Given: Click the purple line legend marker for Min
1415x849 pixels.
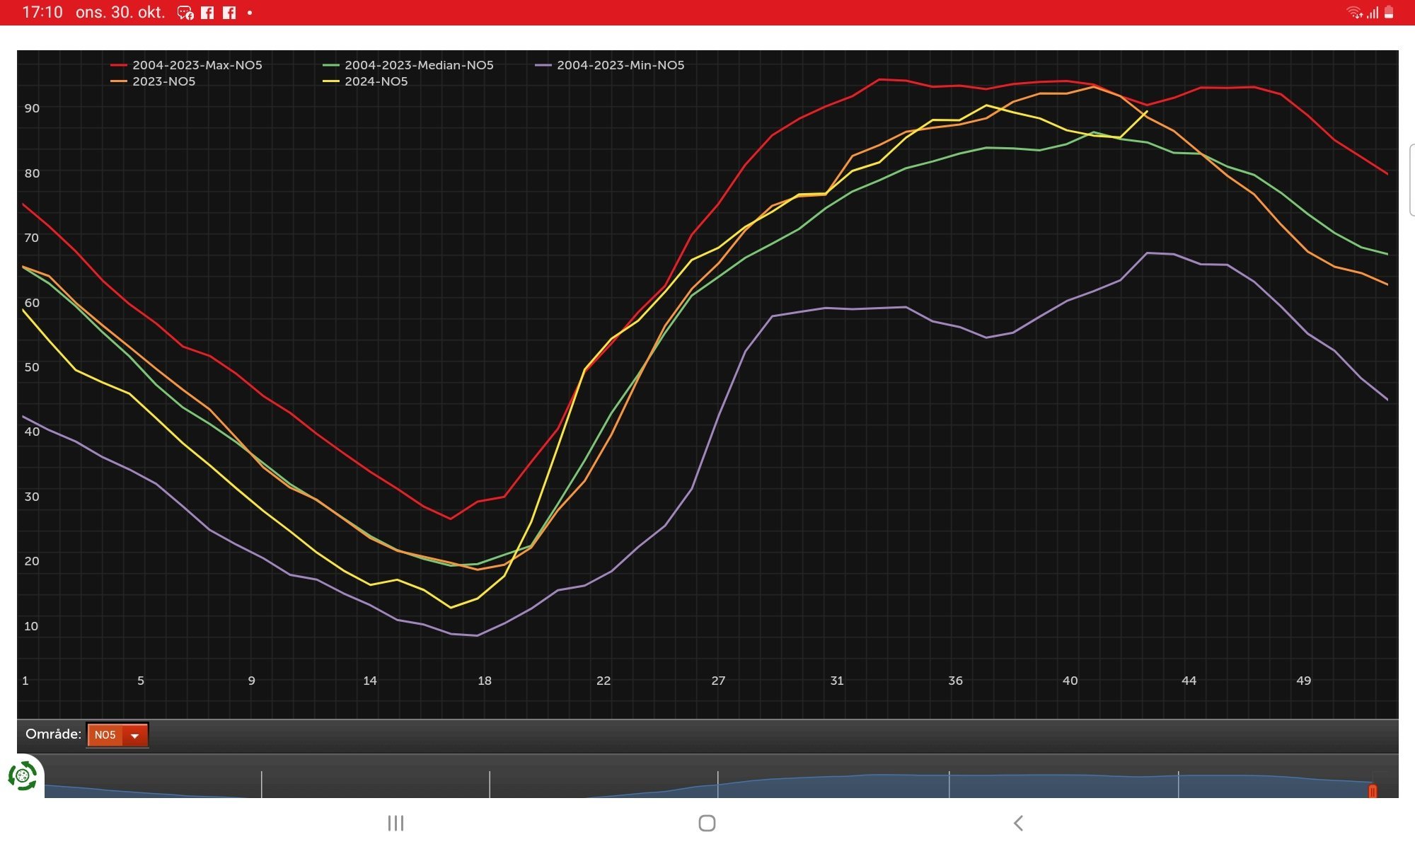Looking at the screenshot, I should (x=543, y=65).
